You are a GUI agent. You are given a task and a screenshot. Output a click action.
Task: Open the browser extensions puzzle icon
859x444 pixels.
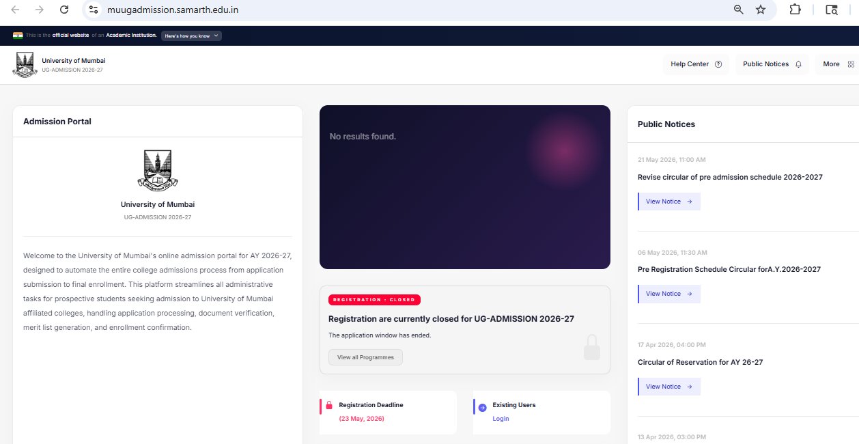795,10
